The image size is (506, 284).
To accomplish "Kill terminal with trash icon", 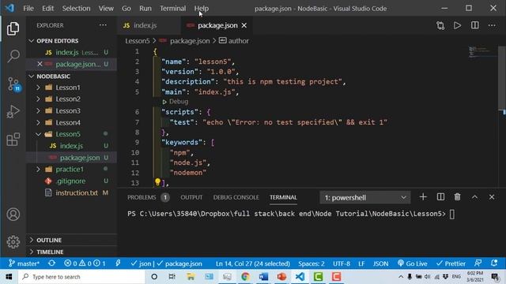I will tap(457, 197).
